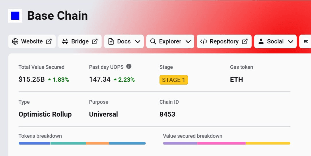
Task: Click the RC round icon button
Action: [x=306, y=41]
